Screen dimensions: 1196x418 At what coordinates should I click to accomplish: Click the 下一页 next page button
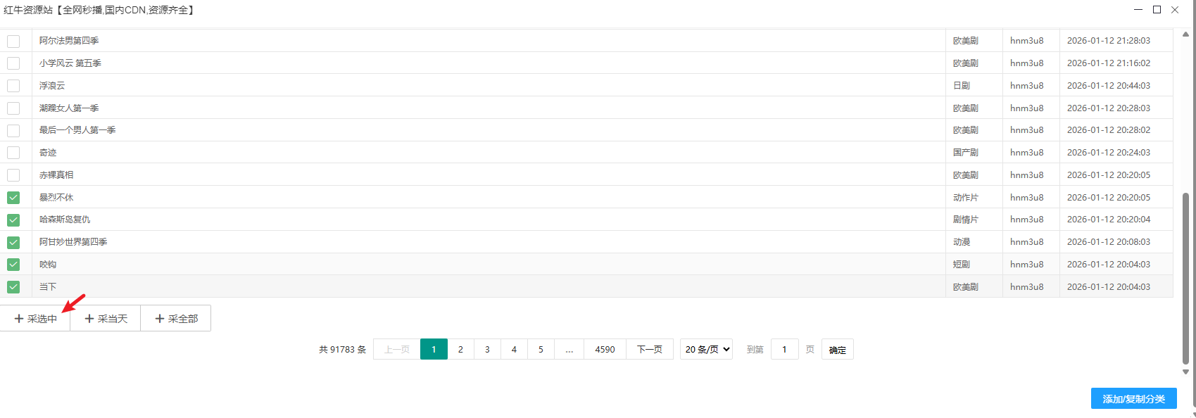(x=649, y=349)
